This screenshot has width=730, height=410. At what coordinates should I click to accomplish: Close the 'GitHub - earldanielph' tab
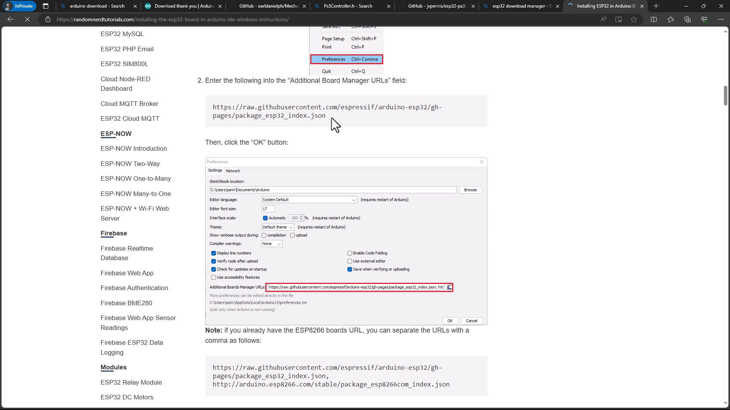point(304,6)
